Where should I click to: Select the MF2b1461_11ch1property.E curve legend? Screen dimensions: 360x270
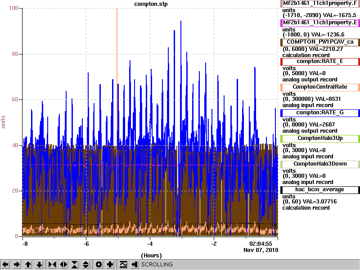click(320, 23)
